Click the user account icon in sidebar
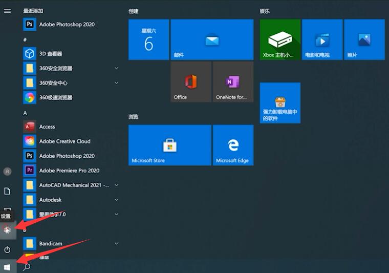Viewport: 389px width, 273px height. (x=8, y=172)
